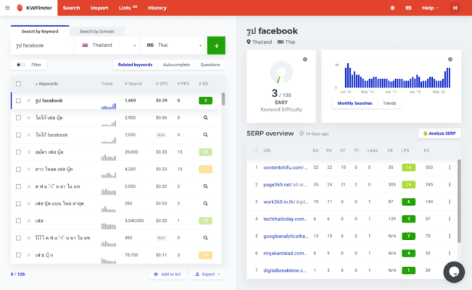Viewport: 472px width, 290px height.
Task: Toggle the Filter switch
Action: pyautogui.click(x=20, y=65)
